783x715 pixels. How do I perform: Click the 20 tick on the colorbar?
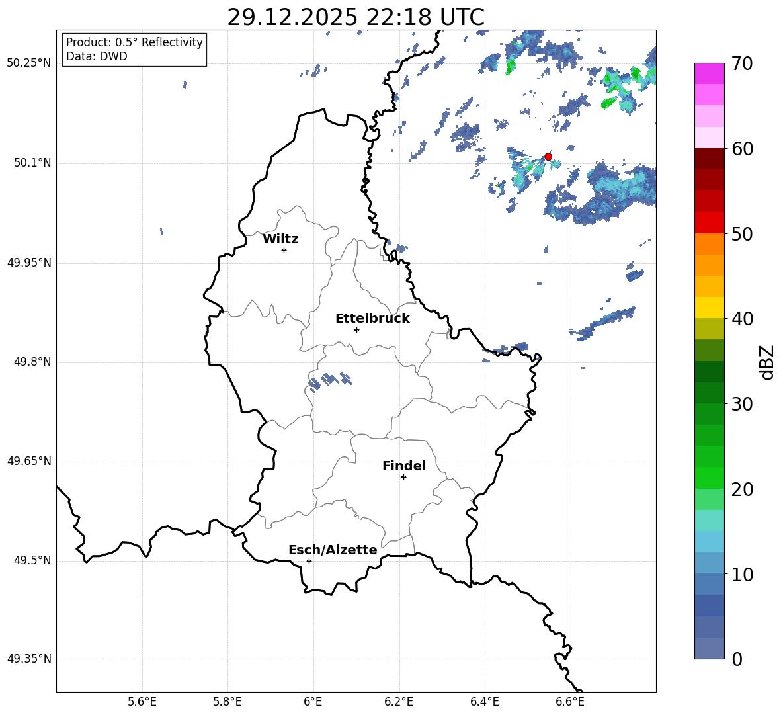point(741,489)
